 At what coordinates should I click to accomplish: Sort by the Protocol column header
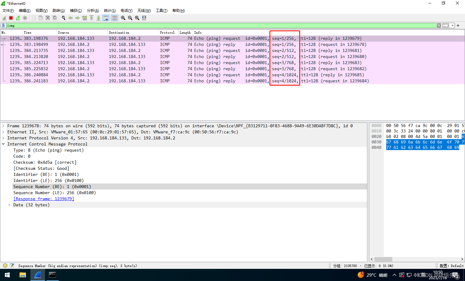coord(168,33)
